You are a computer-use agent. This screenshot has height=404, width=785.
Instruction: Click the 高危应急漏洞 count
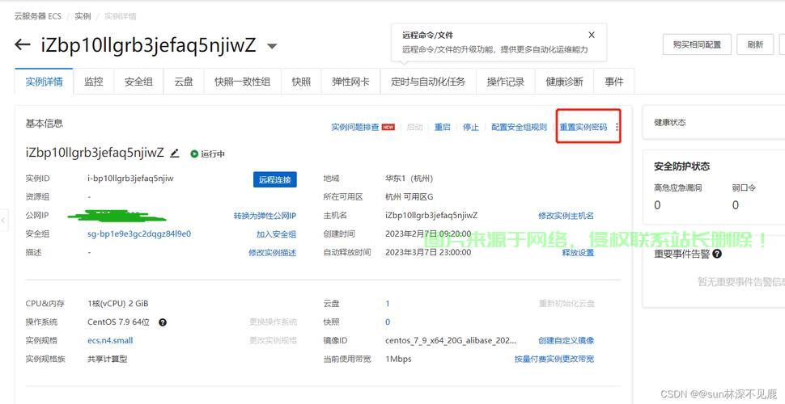click(x=657, y=205)
